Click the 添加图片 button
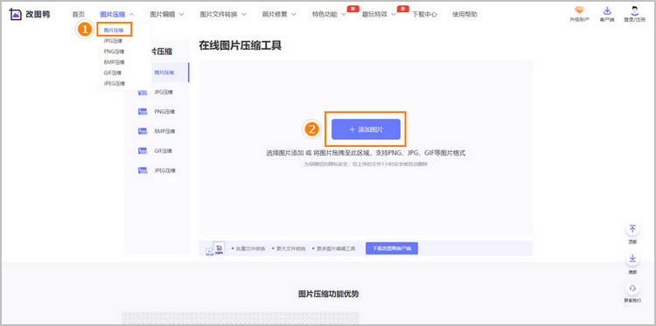This screenshot has width=656, height=326. pyautogui.click(x=366, y=129)
